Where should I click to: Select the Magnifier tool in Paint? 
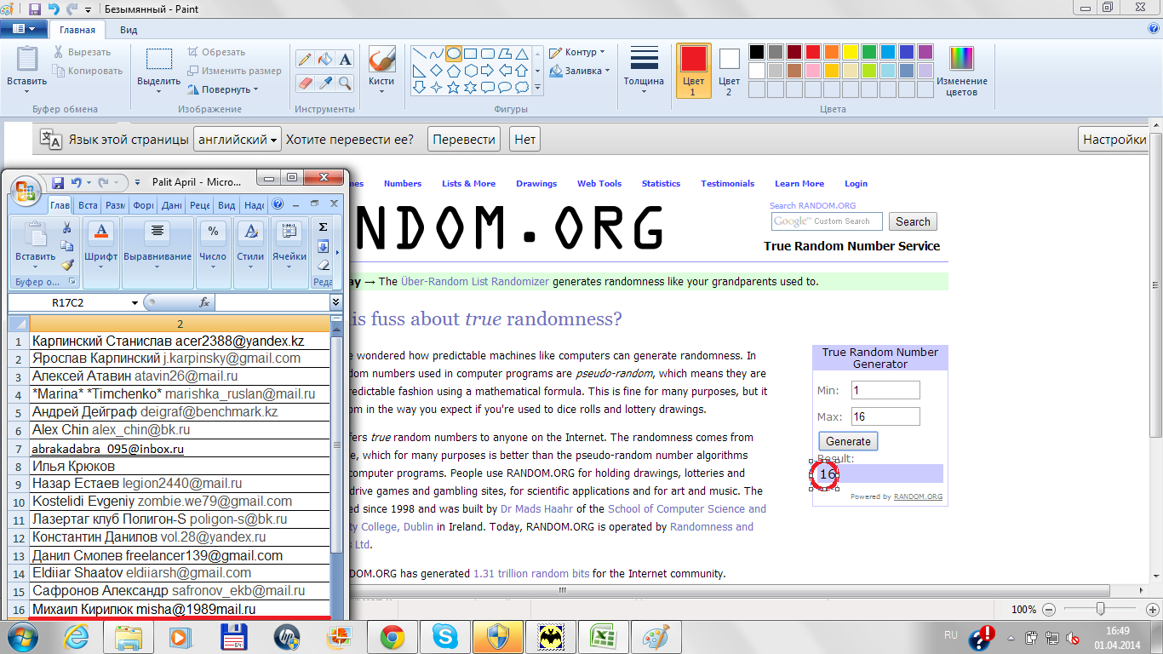click(345, 83)
